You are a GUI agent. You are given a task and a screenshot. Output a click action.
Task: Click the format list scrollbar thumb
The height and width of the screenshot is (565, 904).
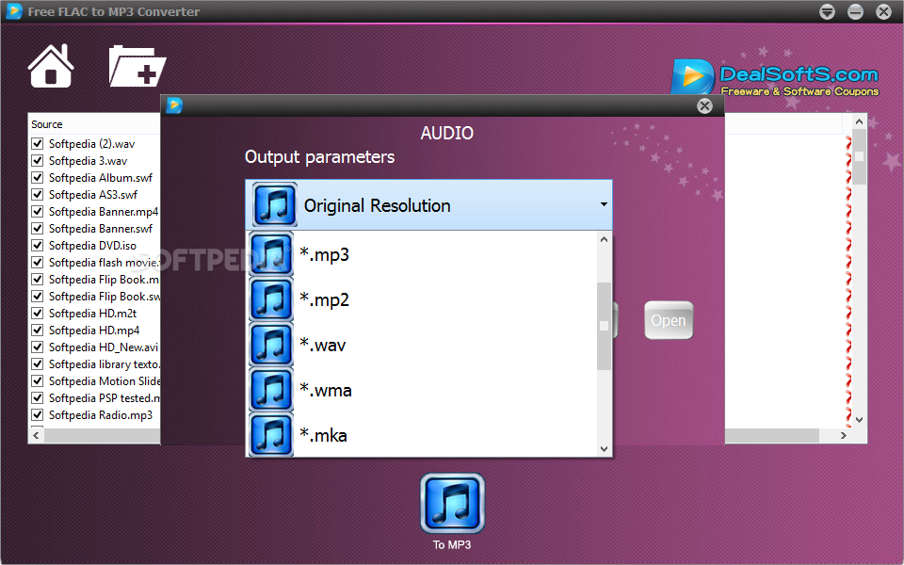tap(605, 326)
